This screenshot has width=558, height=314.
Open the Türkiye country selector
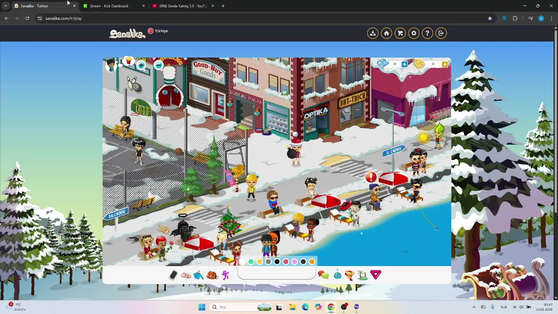(x=158, y=31)
